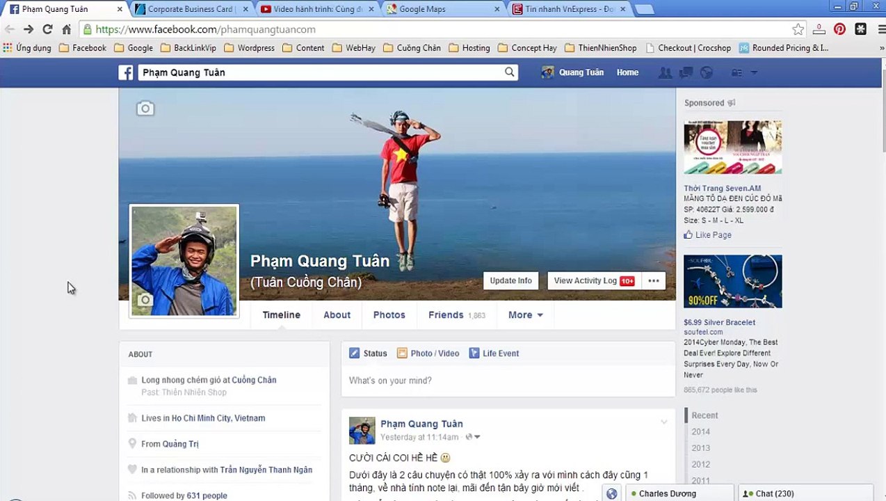Click the Like Page thumbs-up icon
Viewport: 886px width, 501px height.
[688, 235]
